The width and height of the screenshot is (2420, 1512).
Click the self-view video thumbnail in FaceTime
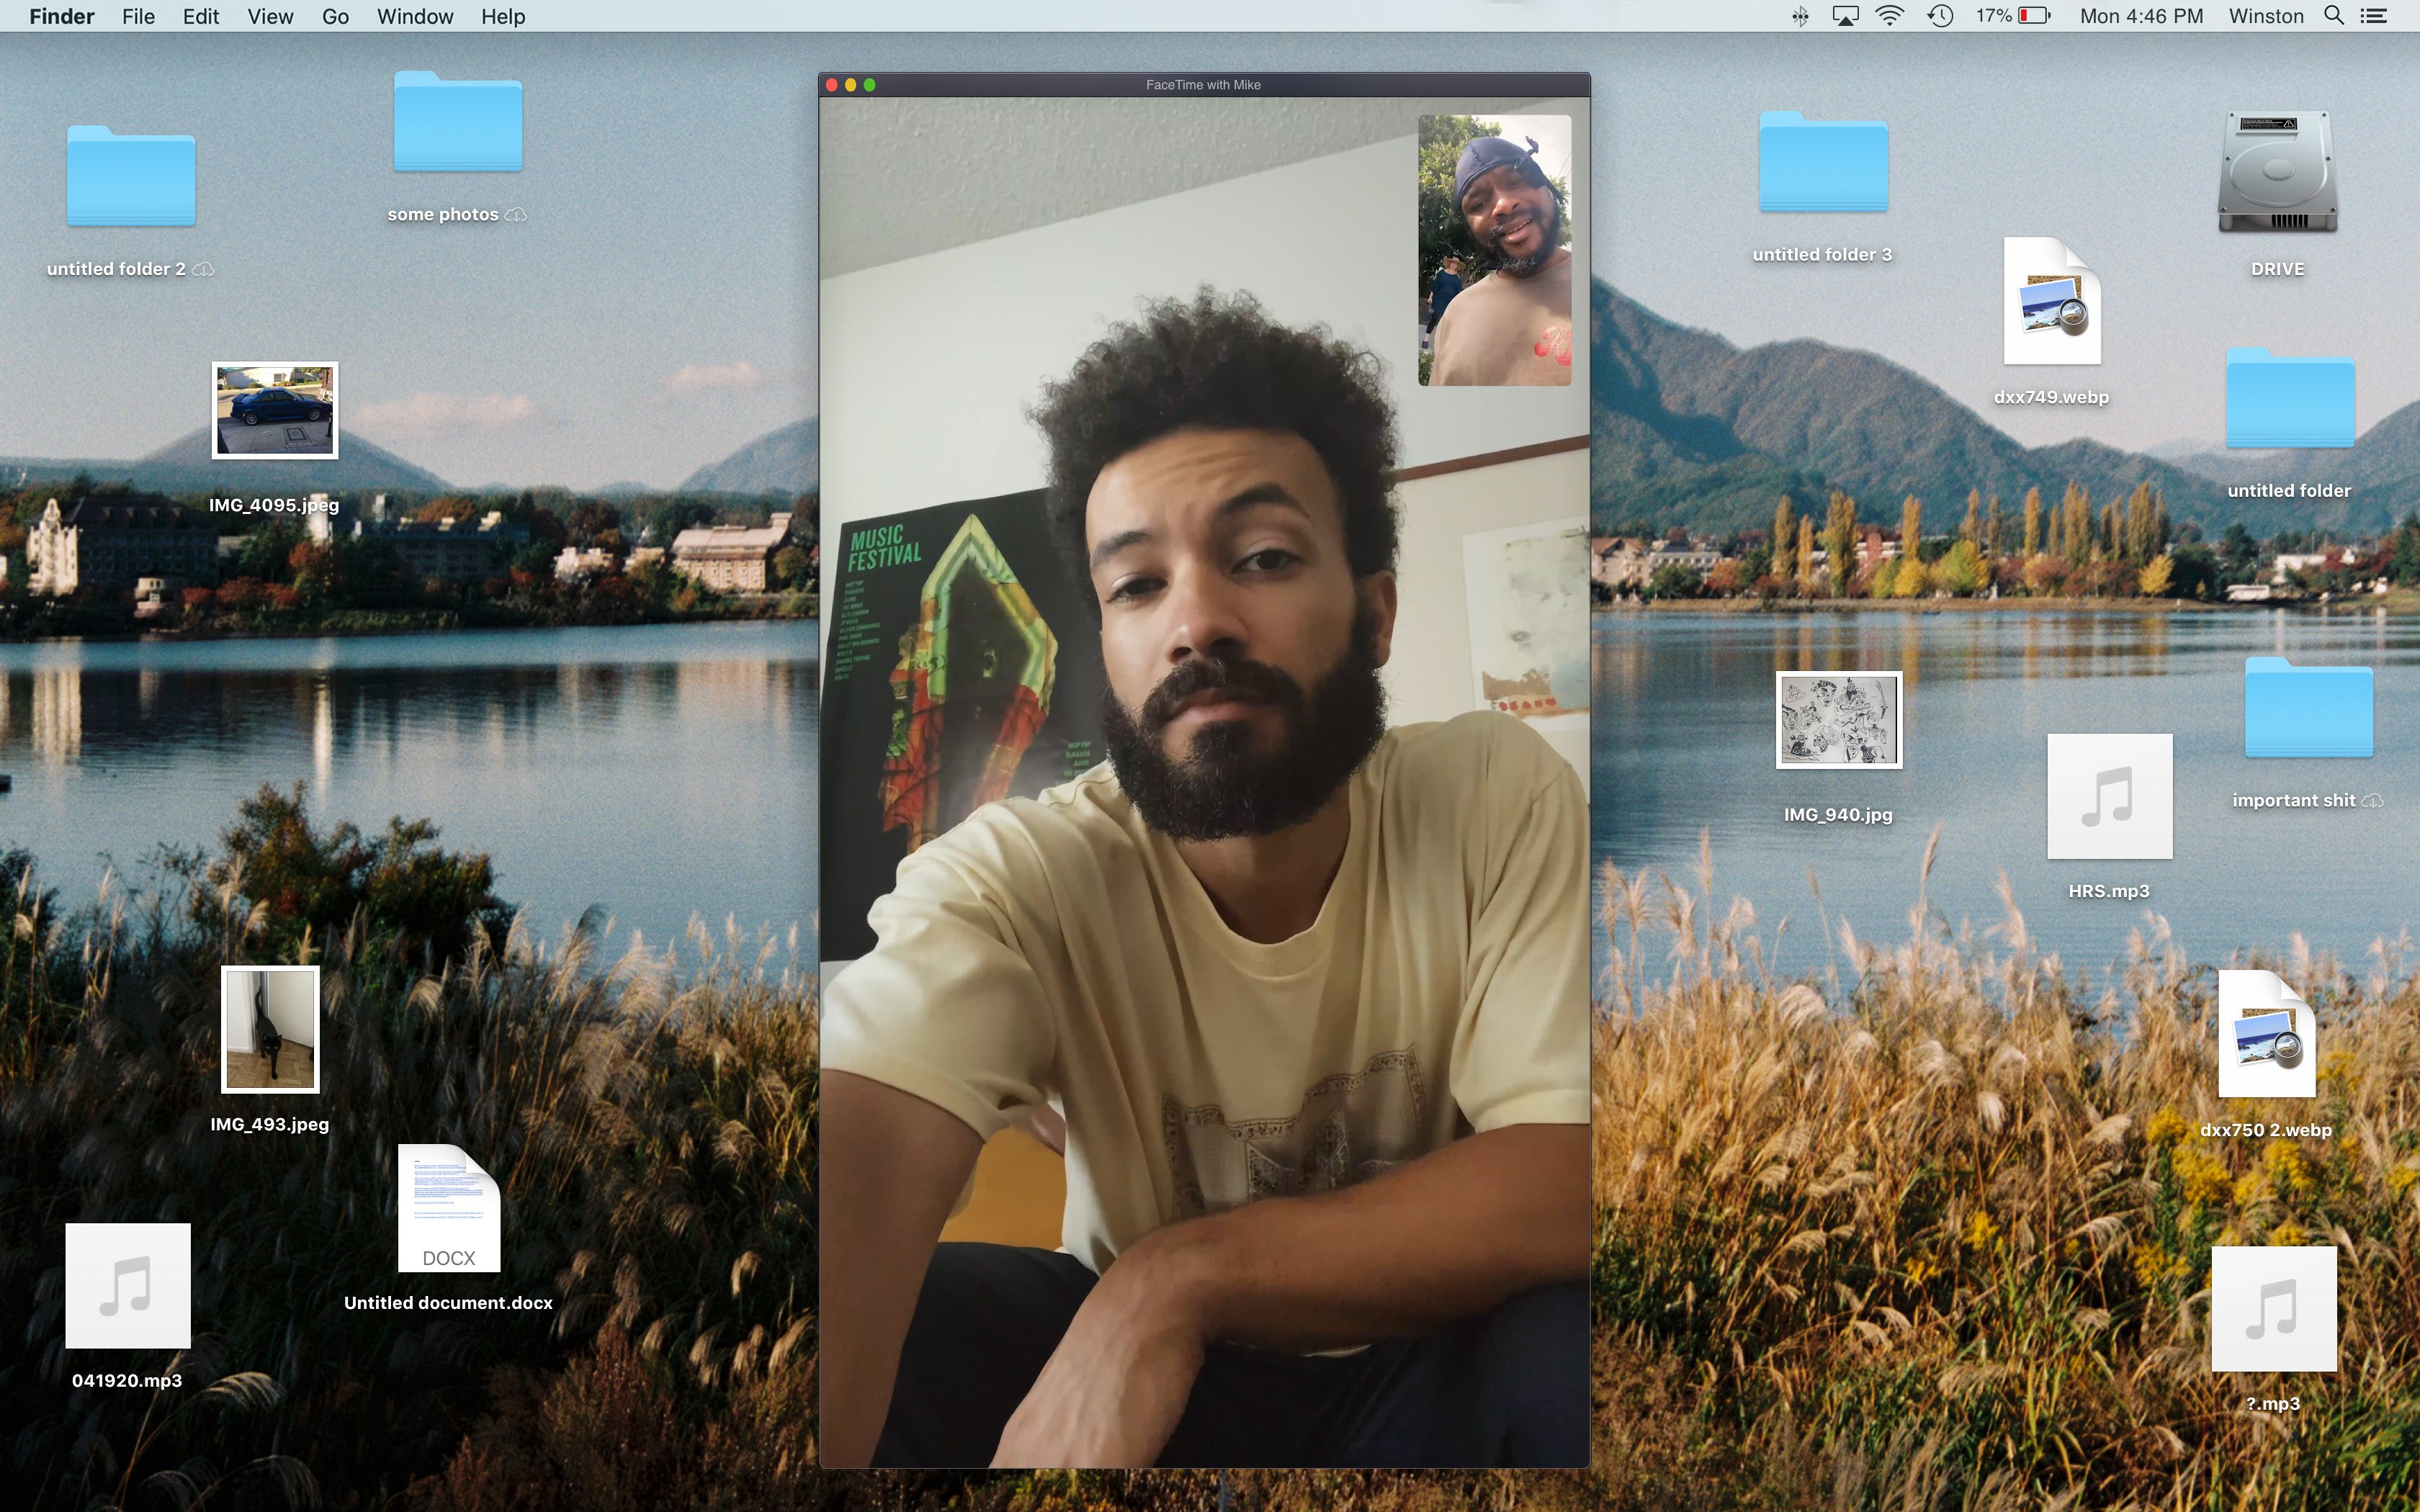(x=1494, y=250)
